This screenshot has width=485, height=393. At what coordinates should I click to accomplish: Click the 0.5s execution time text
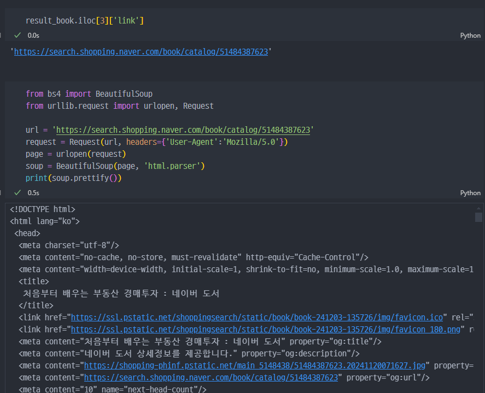coord(33,193)
